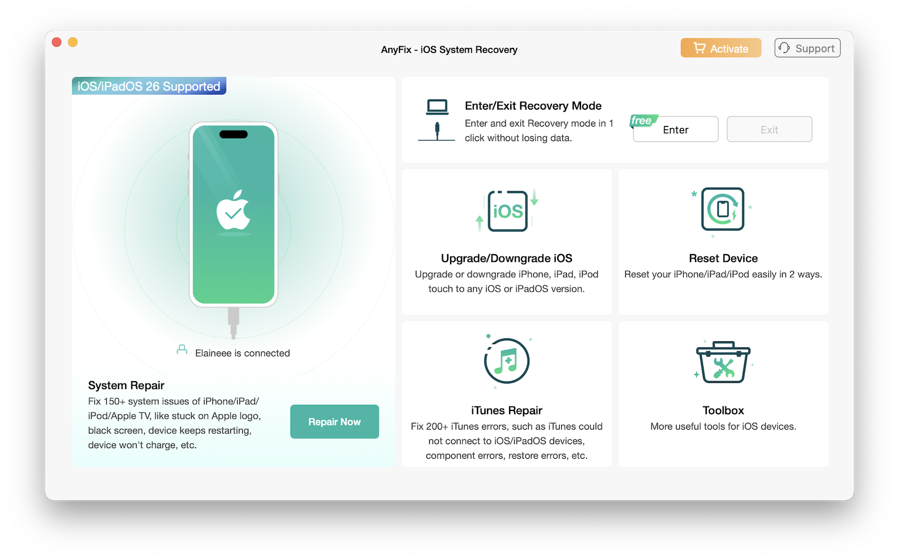
Task: Click More useful tools for iOS devices text
Action: click(x=723, y=426)
